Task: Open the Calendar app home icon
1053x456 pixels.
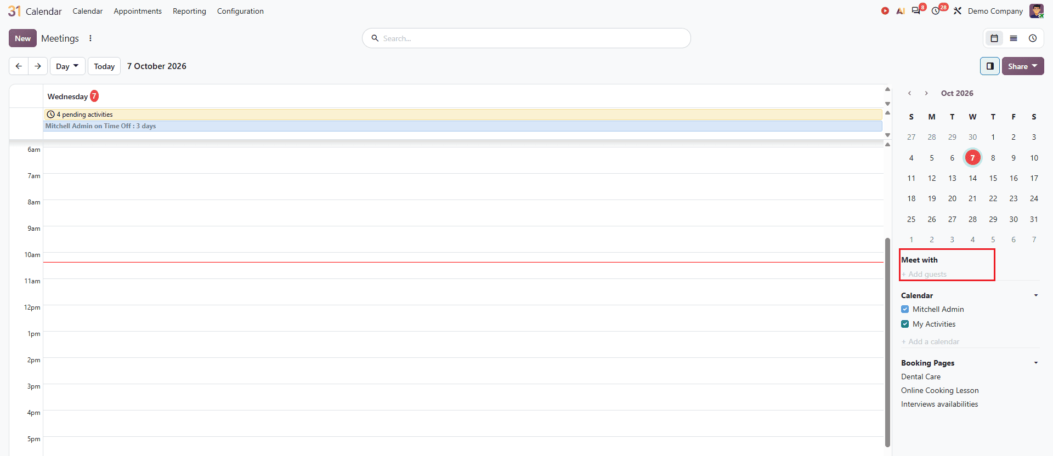Action: 14,11
